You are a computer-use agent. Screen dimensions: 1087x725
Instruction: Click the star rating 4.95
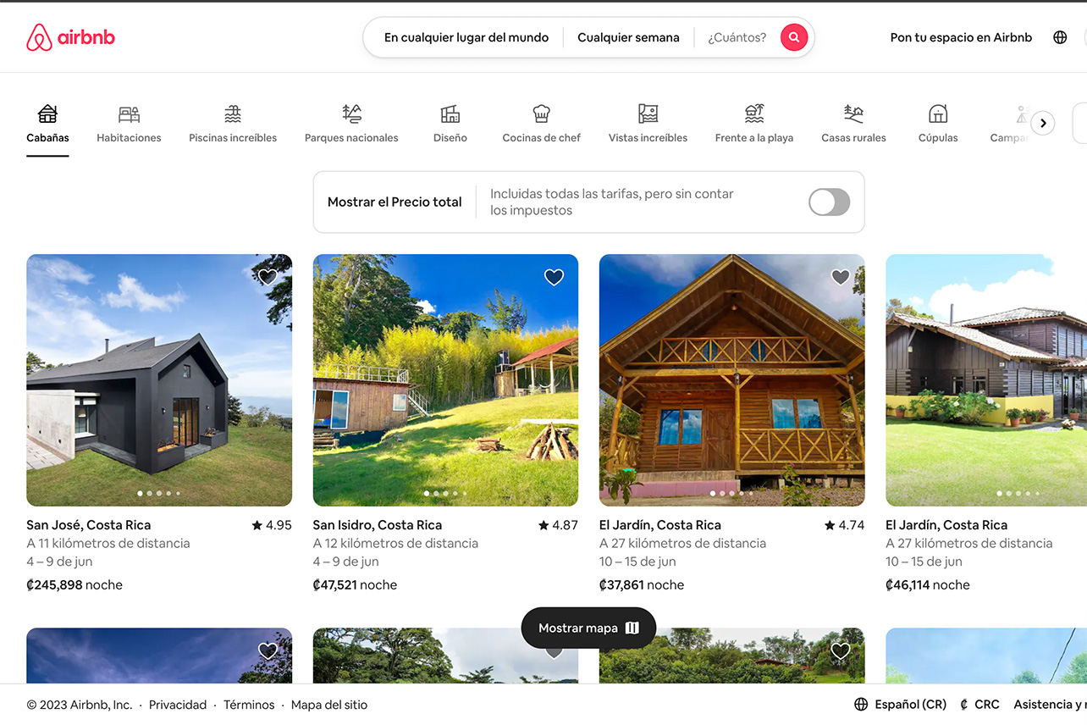coord(272,525)
